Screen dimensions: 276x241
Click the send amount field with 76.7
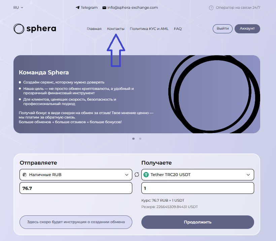click(76, 188)
